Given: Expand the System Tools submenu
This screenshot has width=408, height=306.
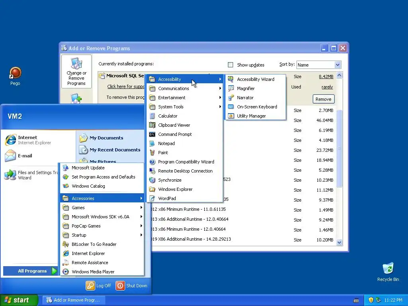Looking at the screenshot, I should (184, 107).
